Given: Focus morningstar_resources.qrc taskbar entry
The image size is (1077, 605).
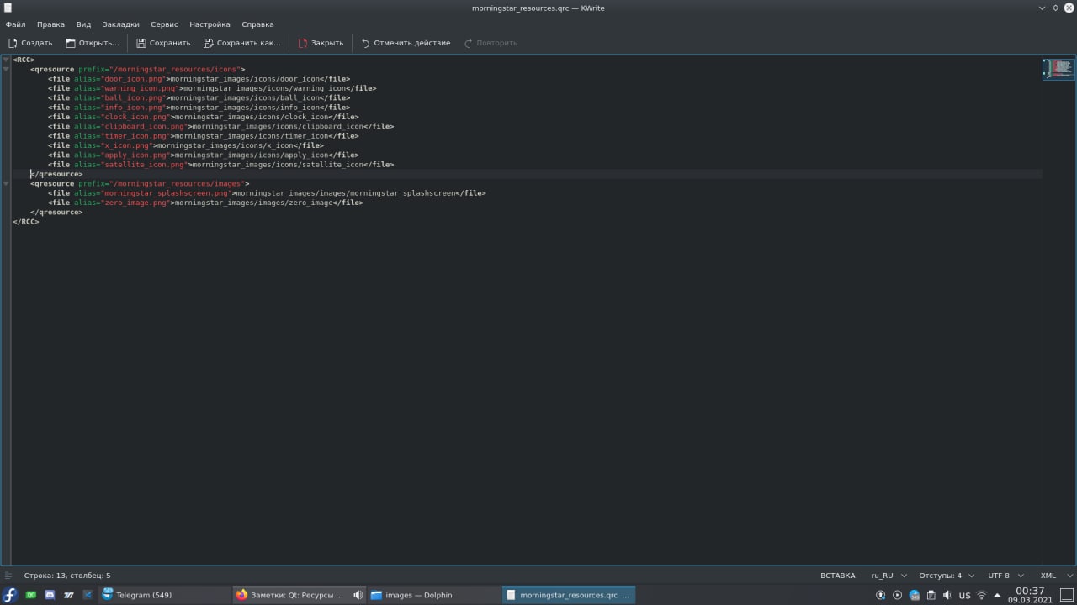Looking at the screenshot, I should (568, 595).
